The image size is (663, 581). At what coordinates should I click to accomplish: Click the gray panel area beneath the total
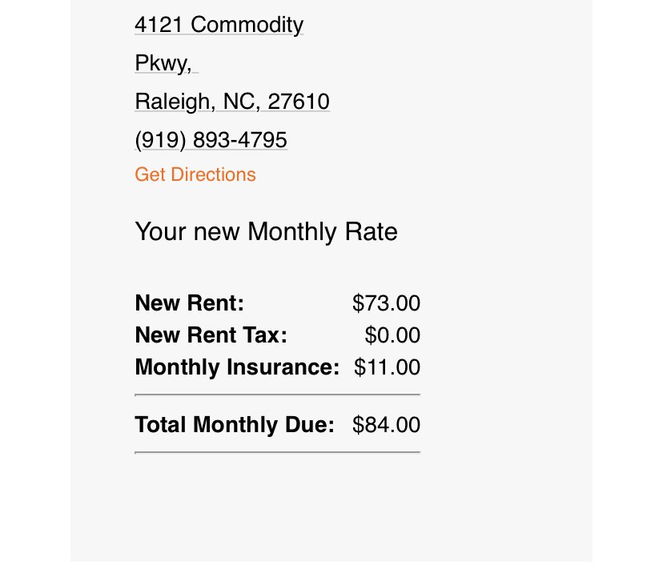tap(331, 512)
